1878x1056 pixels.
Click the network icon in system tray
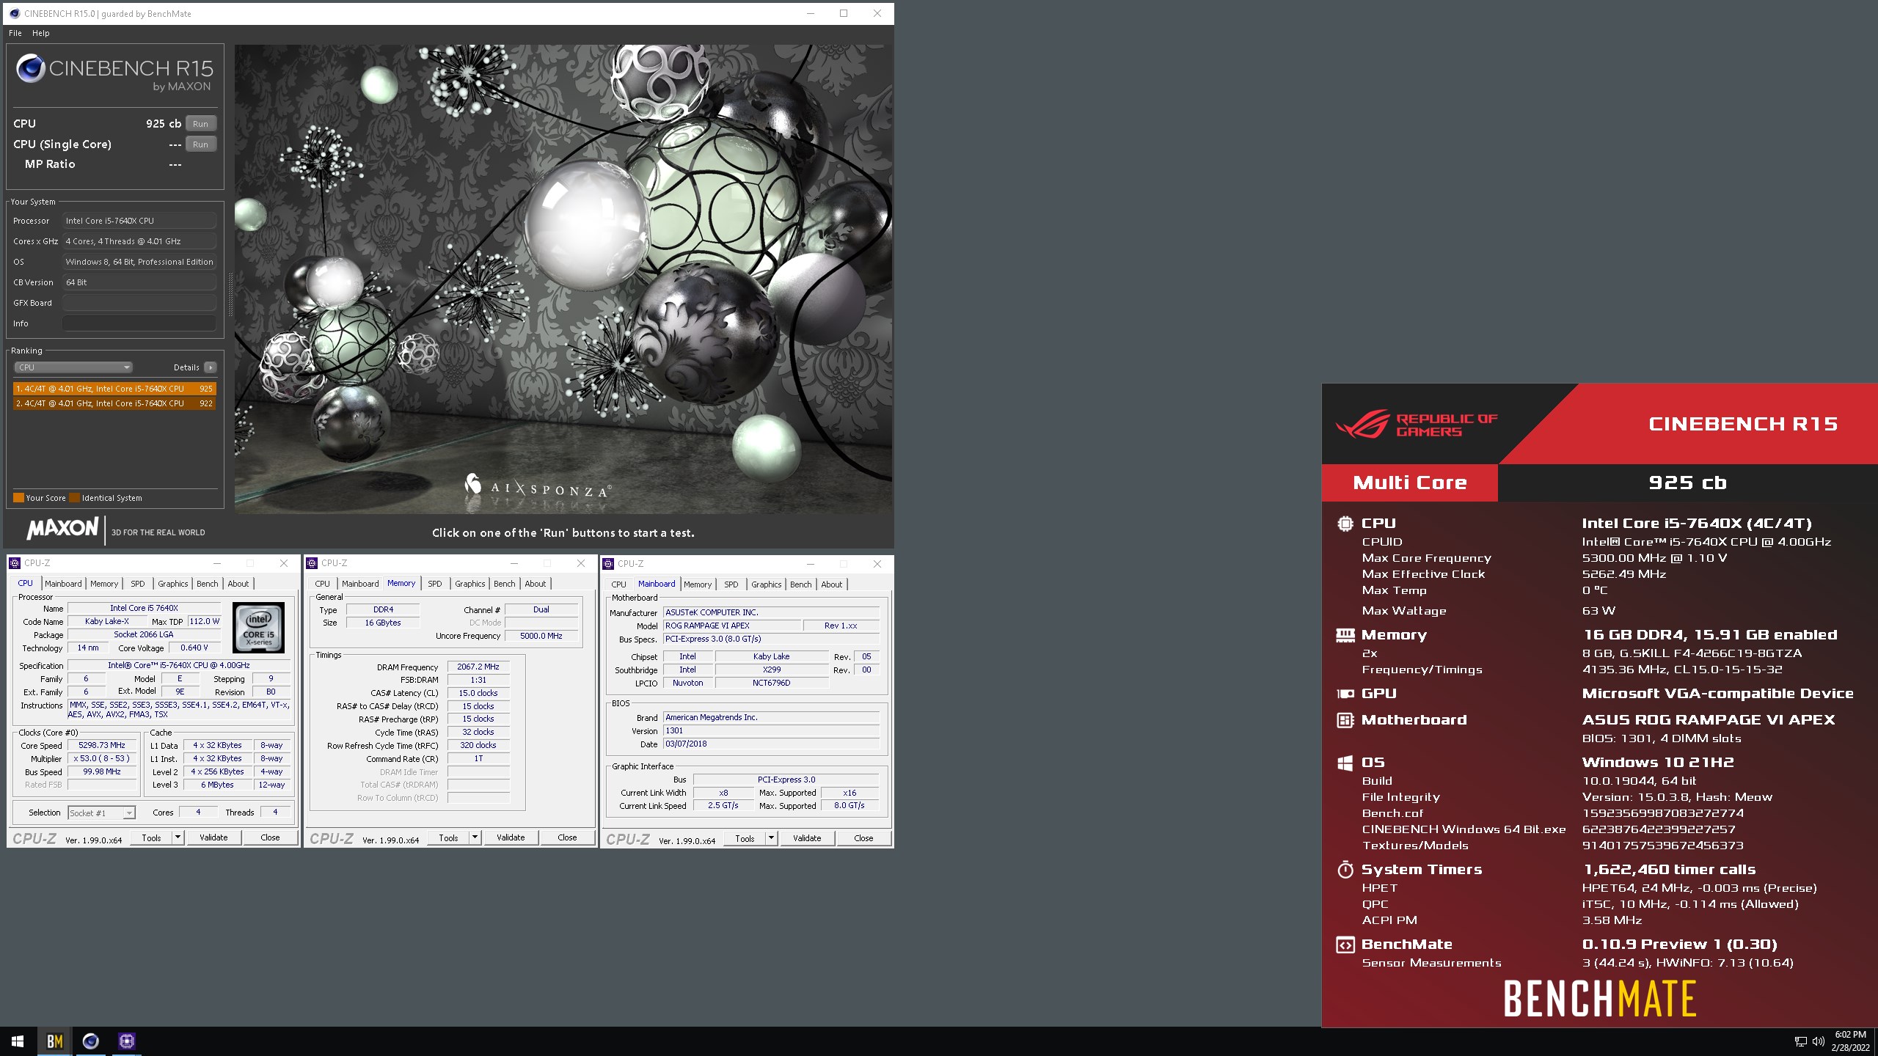coord(1800,1041)
